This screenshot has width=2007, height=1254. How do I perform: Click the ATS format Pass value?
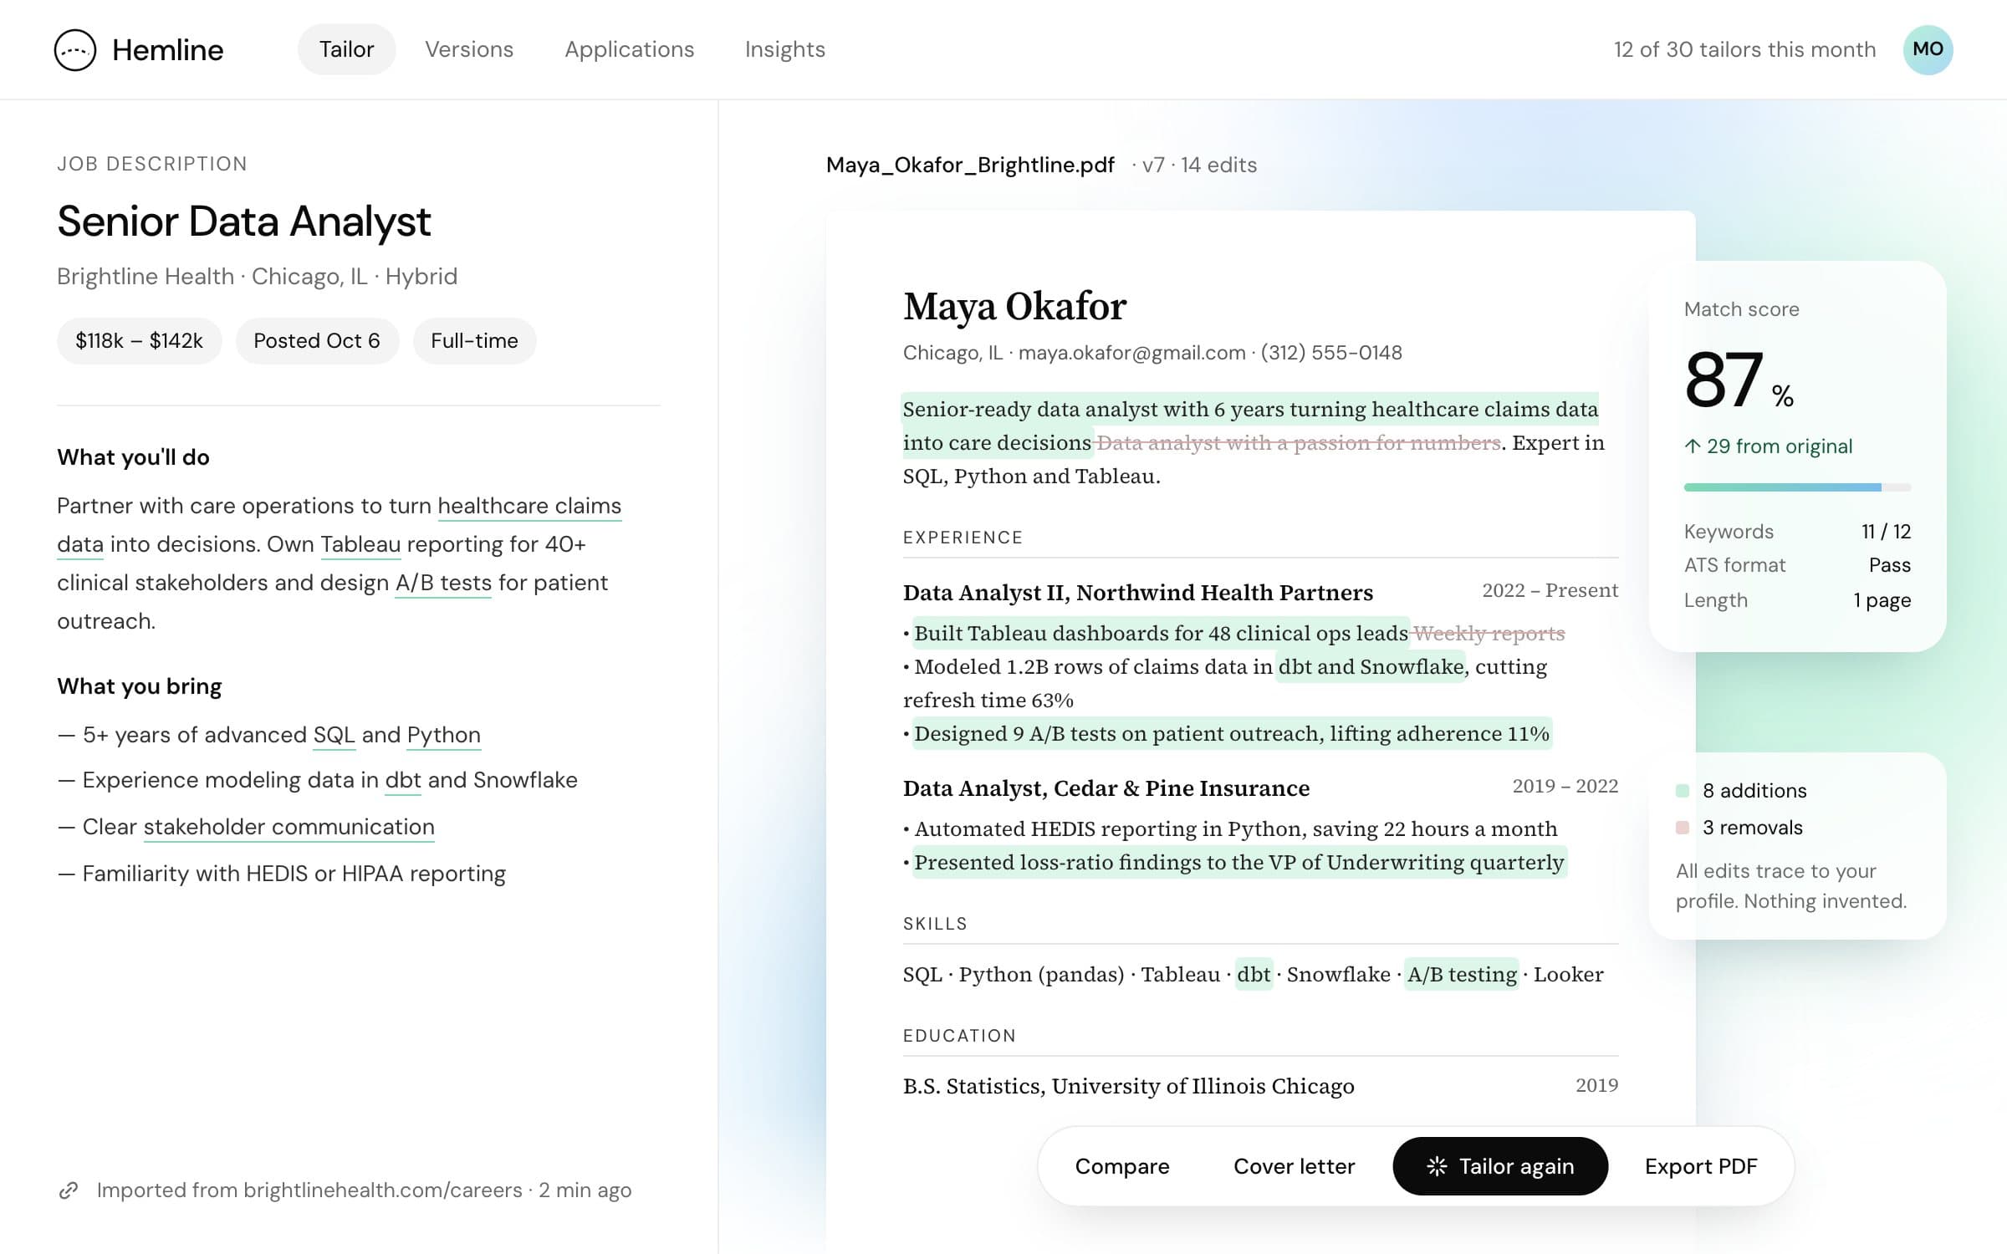click(x=1890, y=565)
